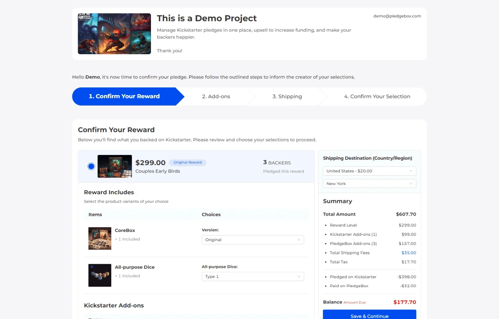This screenshot has height=319, width=499.
Task: Click the chevron arrow in the Version dropdown
Action: click(299, 240)
